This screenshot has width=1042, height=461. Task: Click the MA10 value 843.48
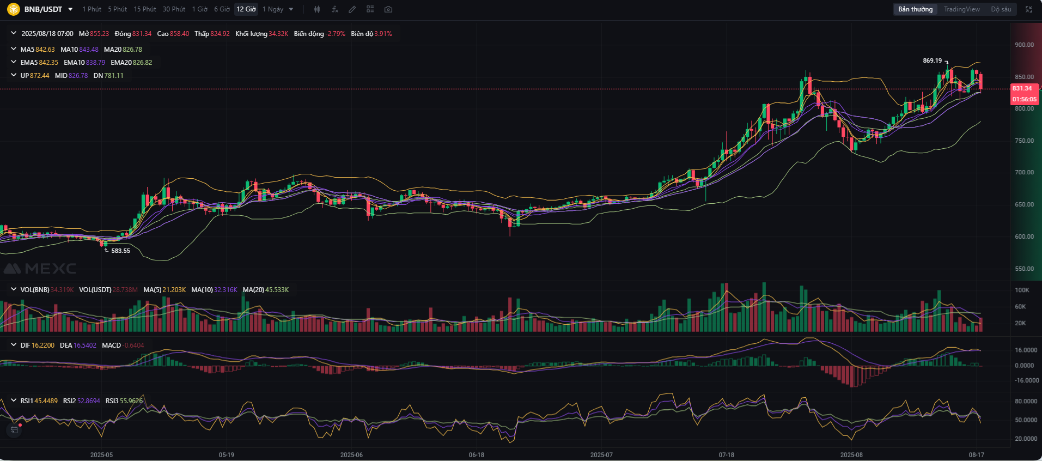tap(89, 49)
